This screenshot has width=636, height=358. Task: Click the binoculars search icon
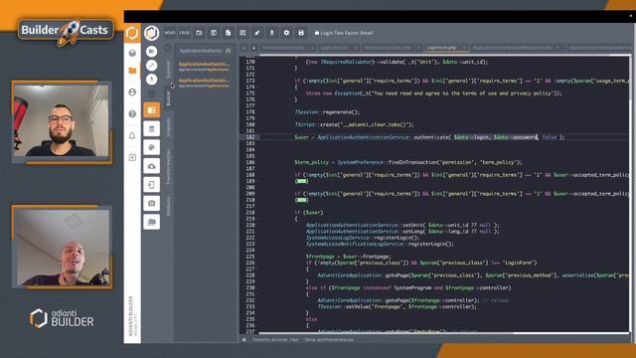tap(229, 51)
